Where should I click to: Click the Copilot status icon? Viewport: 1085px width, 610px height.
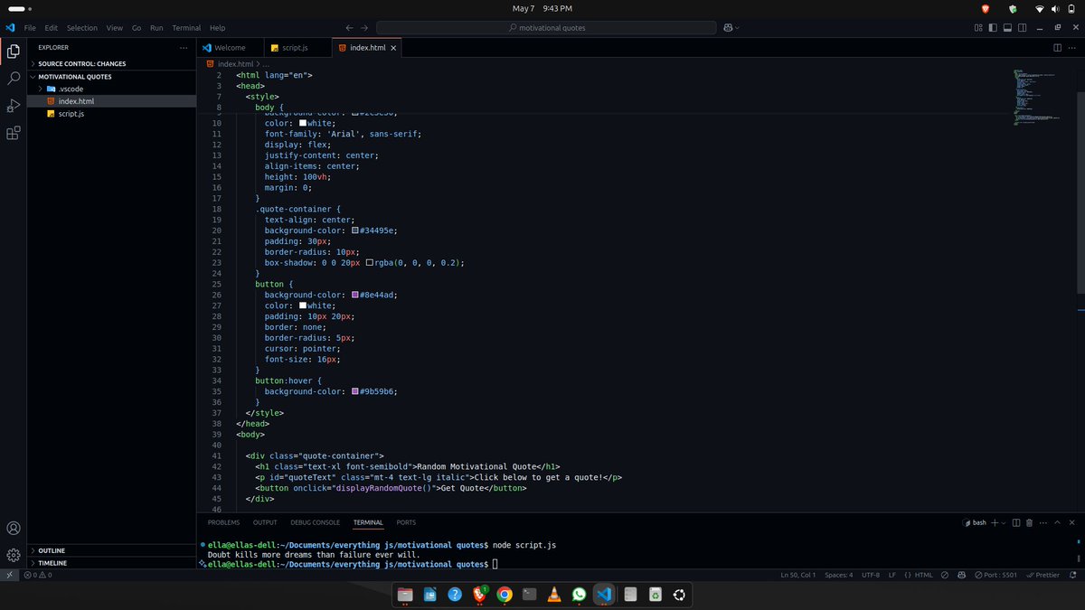pos(961,575)
